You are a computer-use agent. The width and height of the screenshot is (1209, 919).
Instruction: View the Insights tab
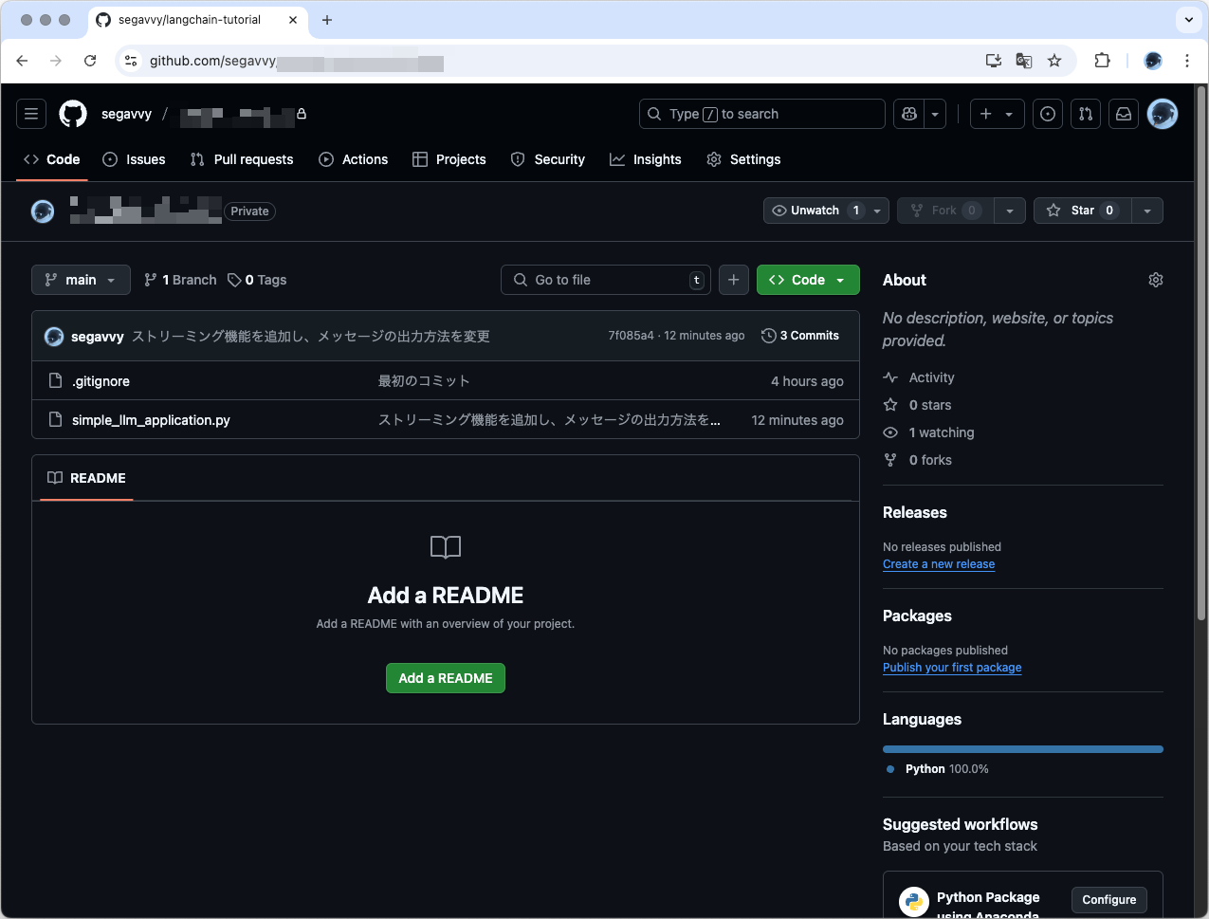(646, 159)
